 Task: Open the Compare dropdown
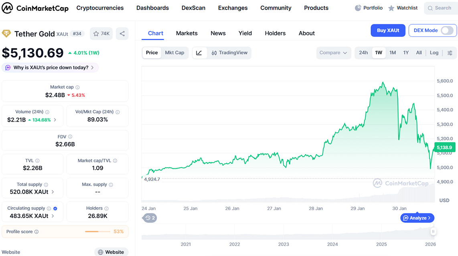point(333,53)
